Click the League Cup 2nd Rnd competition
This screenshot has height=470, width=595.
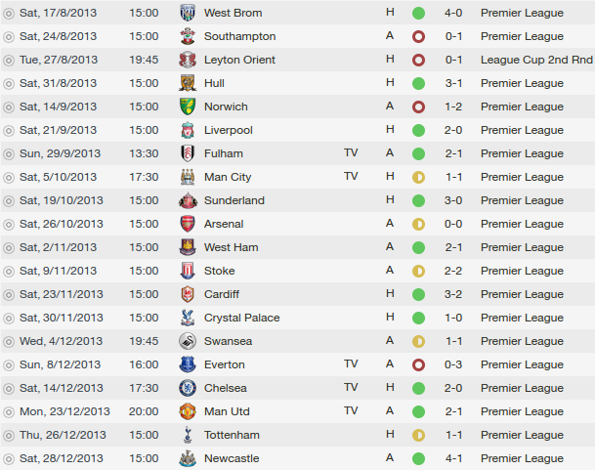click(536, 60)
